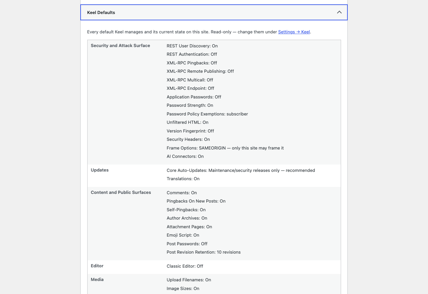This screenshot has width=428, height=294.
Task: Click the Media section heading
Action: point(97,280)
